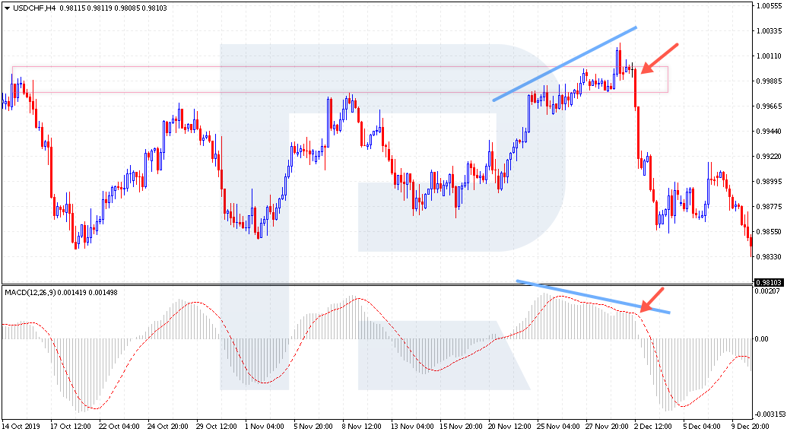Click the triangle beside the USDCHF,H4 title
This screenshot has height=435, width=787.
(x=6, y=8)
